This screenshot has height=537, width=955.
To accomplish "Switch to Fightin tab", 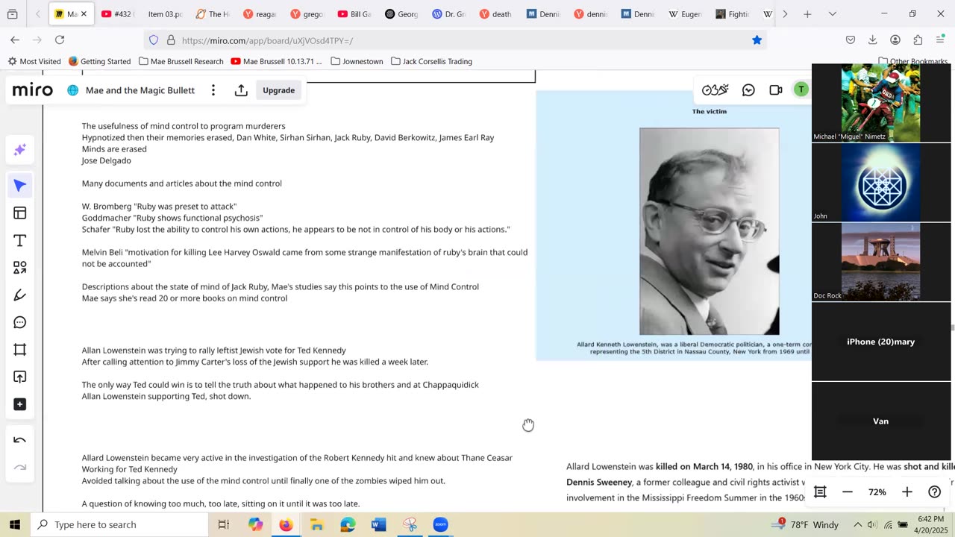I will [x=733, y=14].
